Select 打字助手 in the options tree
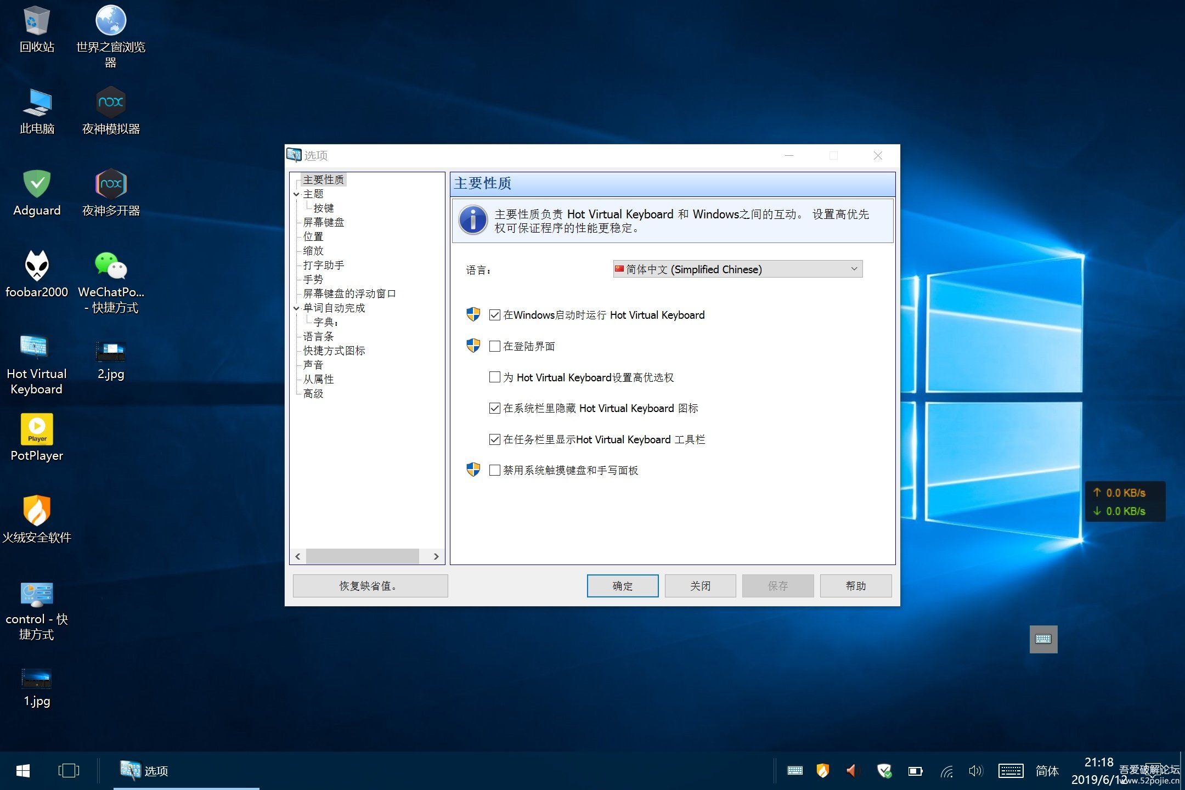Image resolution: width=1185 pixels, height=790 pixels. click(x=324, y=266)
